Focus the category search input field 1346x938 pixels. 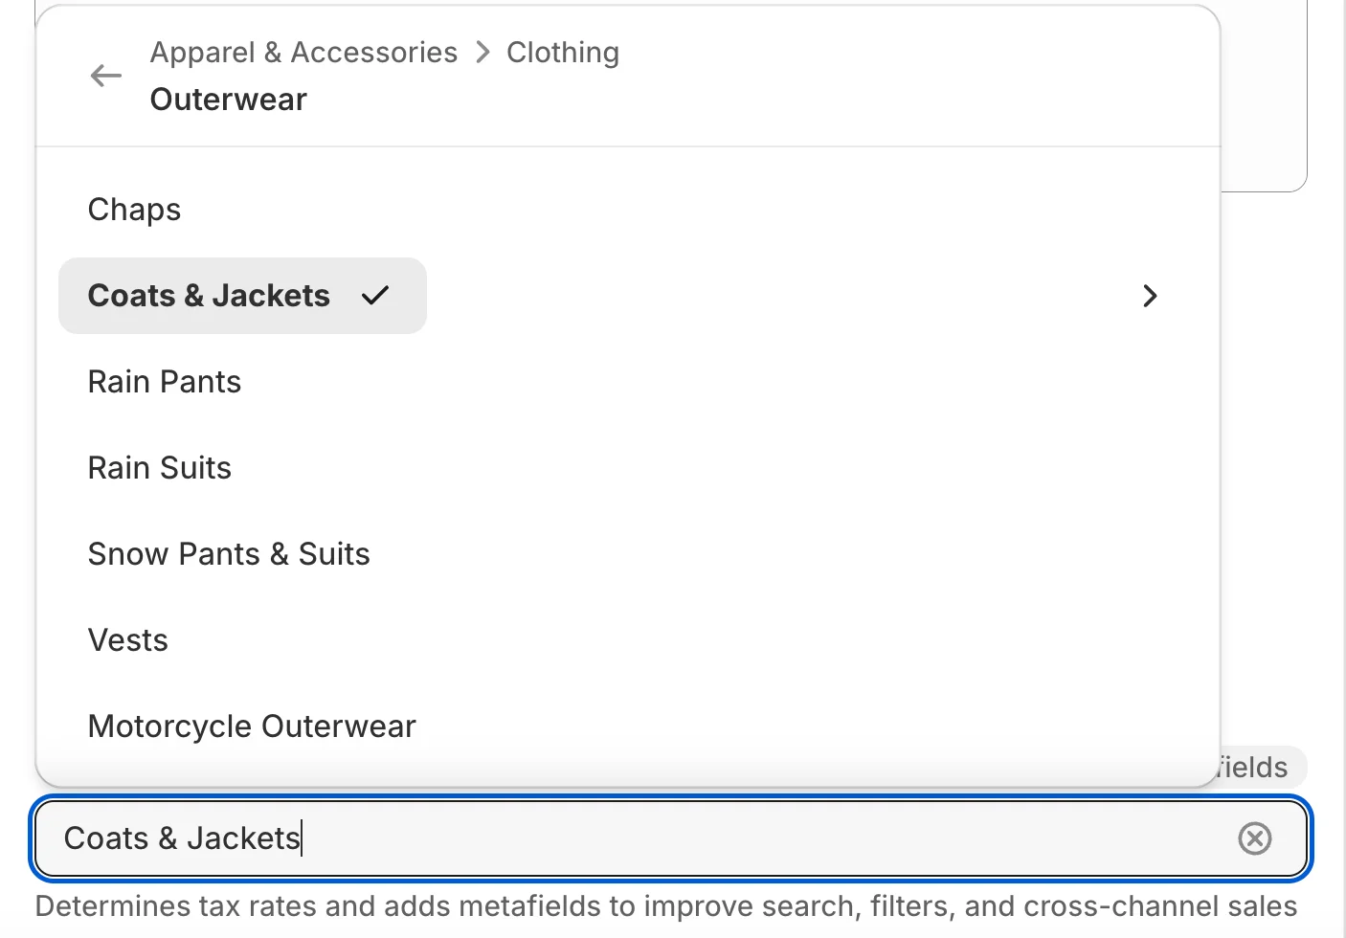click(574, 838)
